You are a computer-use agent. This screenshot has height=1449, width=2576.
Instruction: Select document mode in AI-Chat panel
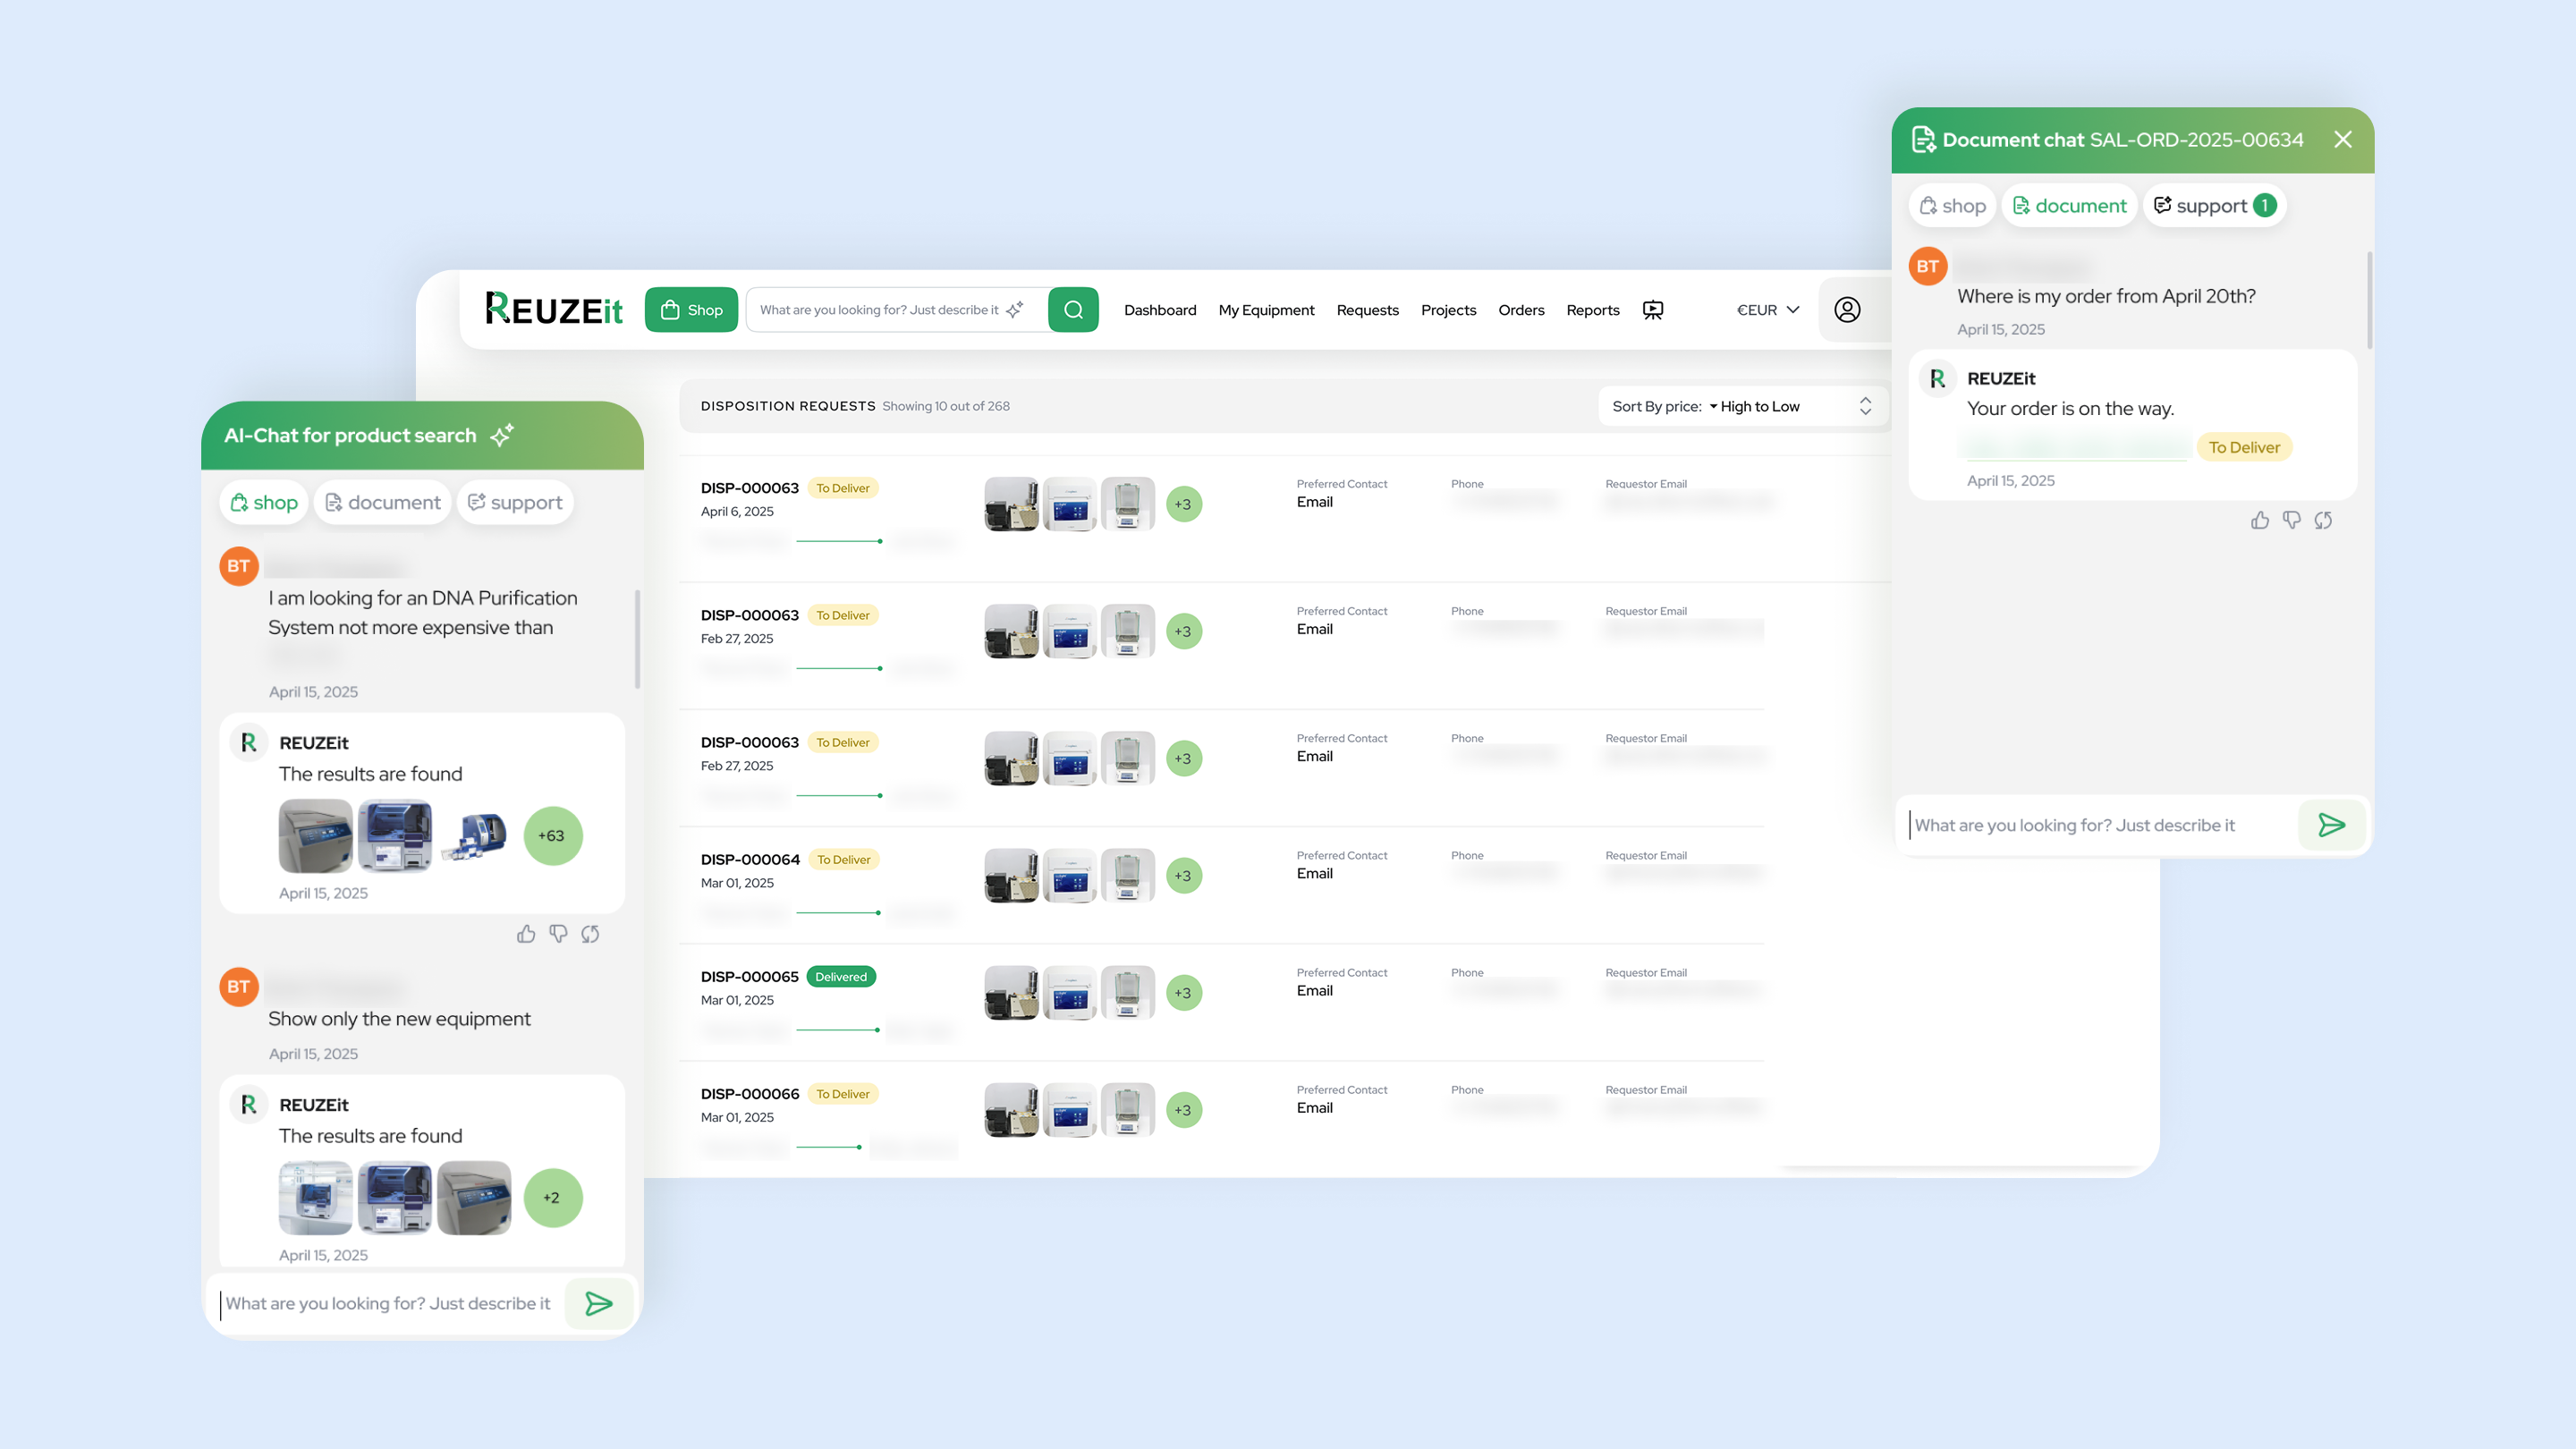click(383, 503)
